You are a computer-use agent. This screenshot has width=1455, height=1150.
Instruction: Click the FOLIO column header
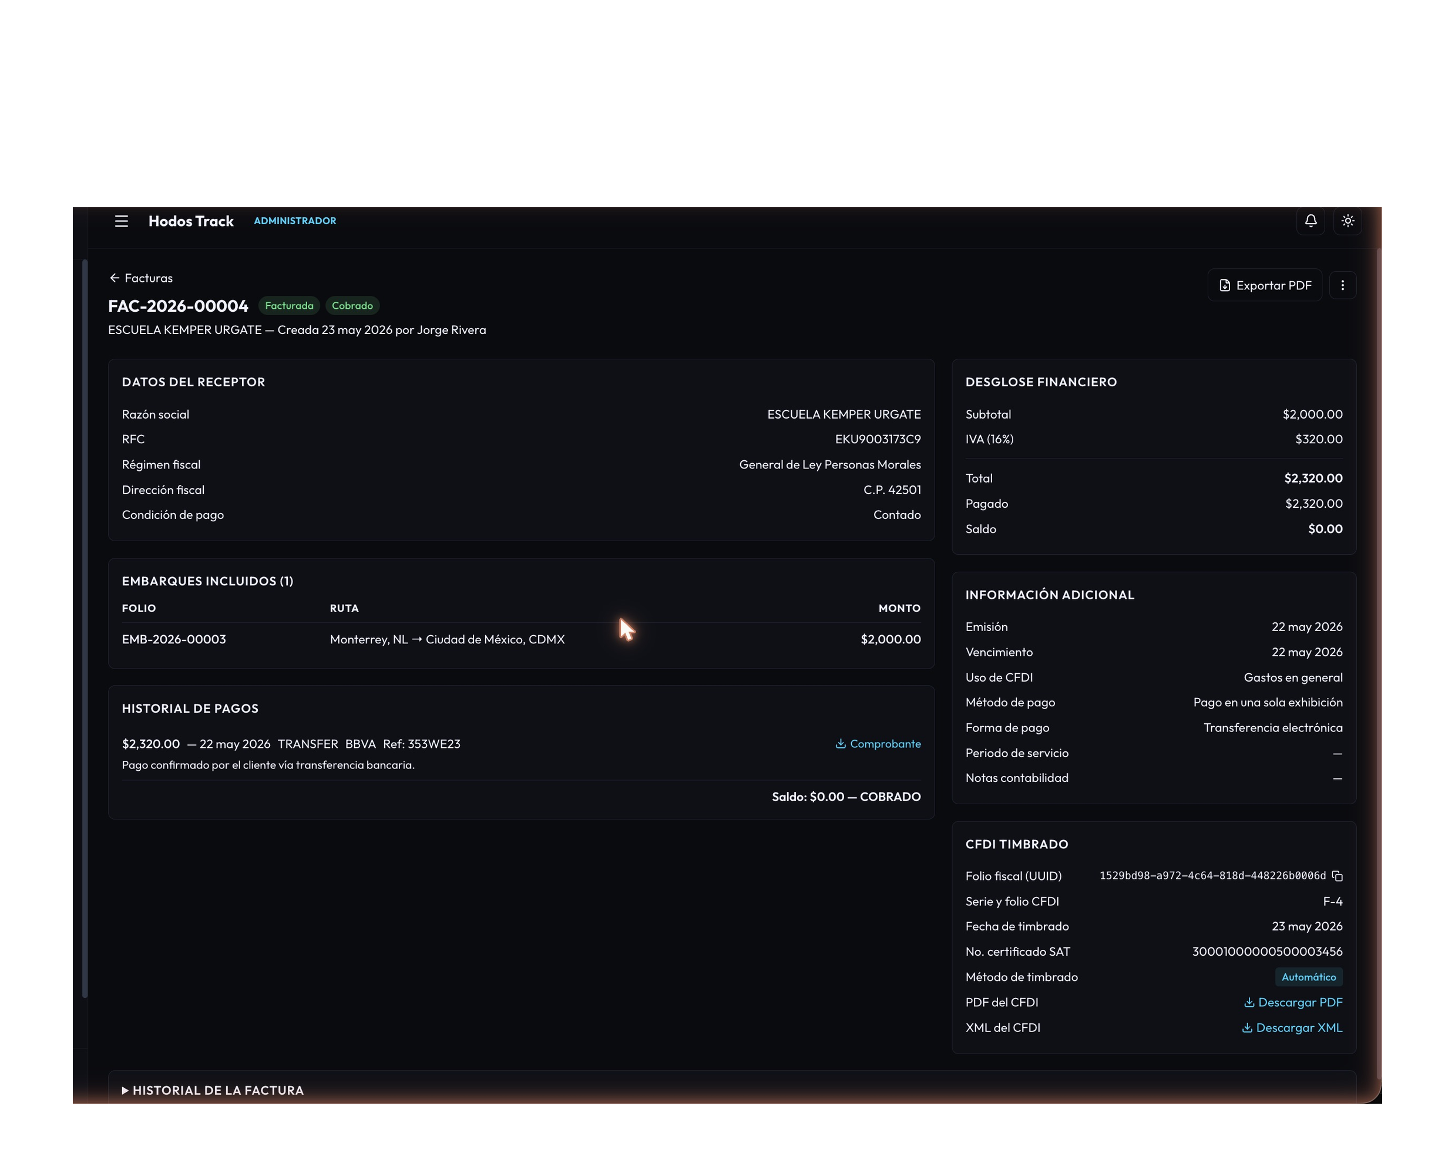139,608
